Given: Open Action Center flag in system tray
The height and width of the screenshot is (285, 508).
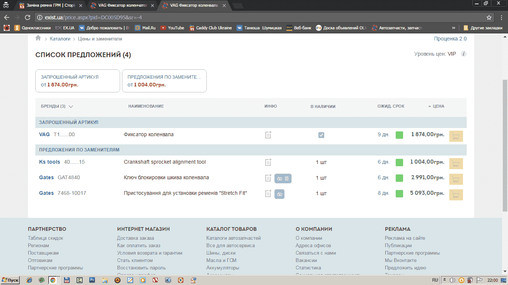Looking at the screenshot, I should [x=479, y=280].
